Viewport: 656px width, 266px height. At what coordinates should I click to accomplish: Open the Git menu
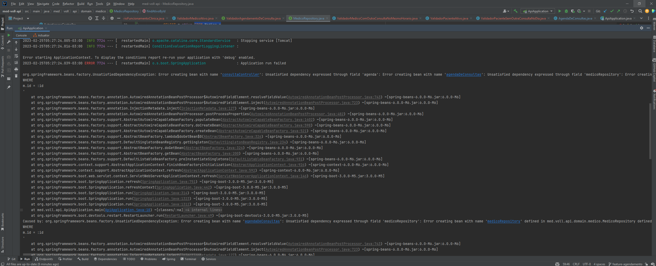pyautogui.click(x=108, y=4)
